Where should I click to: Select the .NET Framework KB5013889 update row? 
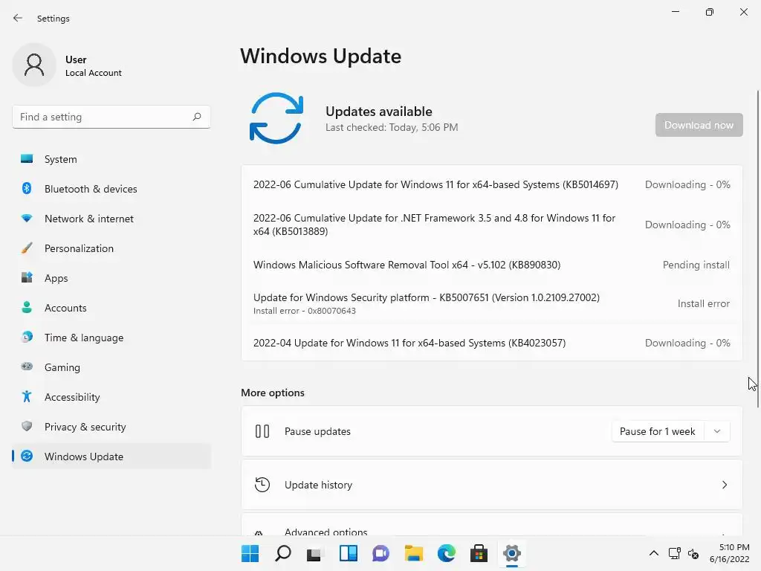click(492, 225)
